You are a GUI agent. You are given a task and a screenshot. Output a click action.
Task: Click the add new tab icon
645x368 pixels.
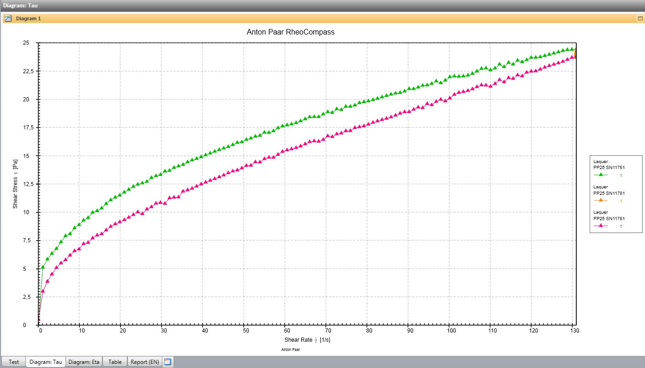click(167, 362)
